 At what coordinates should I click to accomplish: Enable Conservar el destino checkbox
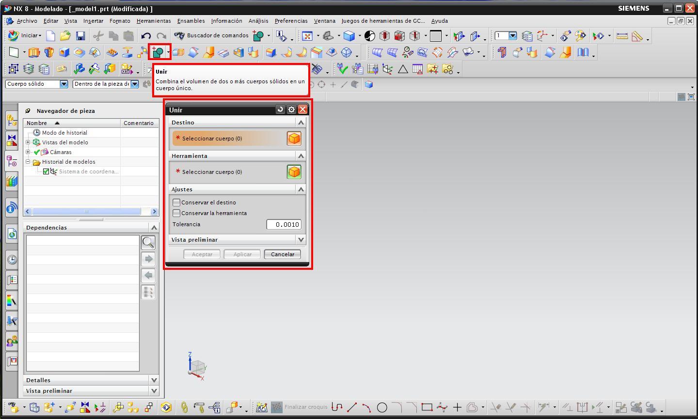click(176, 202)
